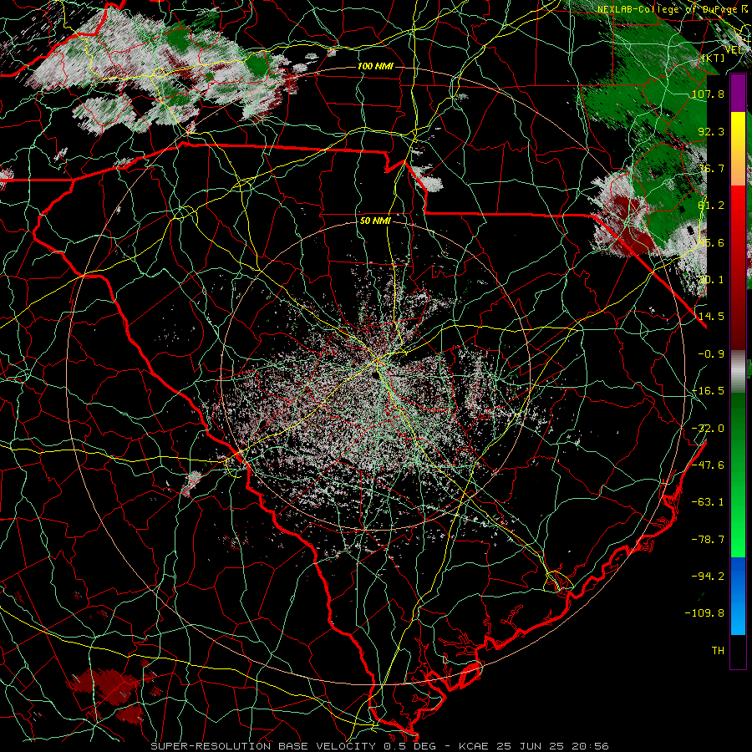Click the -32.0 legend value
The width and height of the screenshot is (752, 752).
coord(708,428)
